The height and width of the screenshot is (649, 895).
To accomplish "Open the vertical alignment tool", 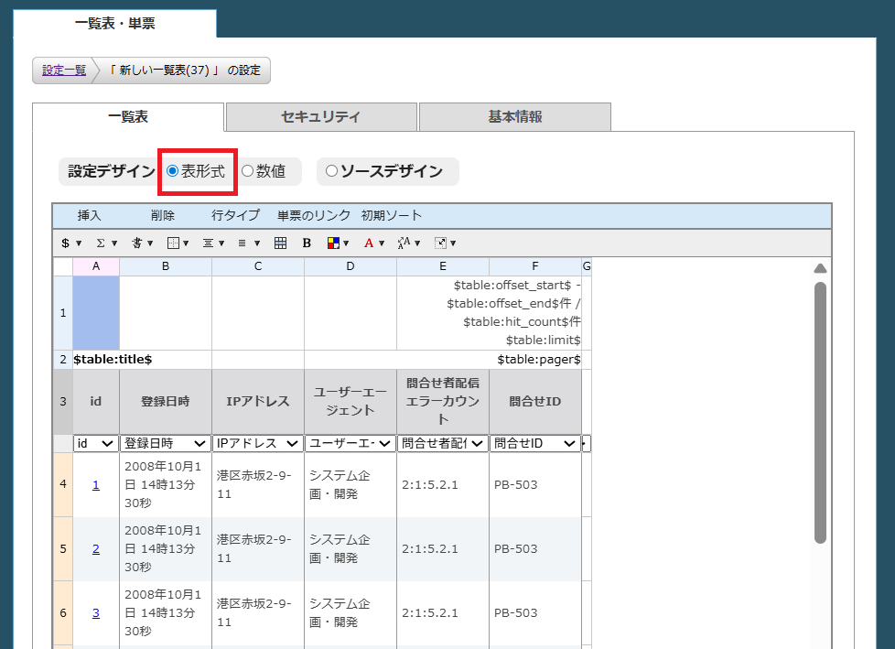I will click(x=248, y=243).
